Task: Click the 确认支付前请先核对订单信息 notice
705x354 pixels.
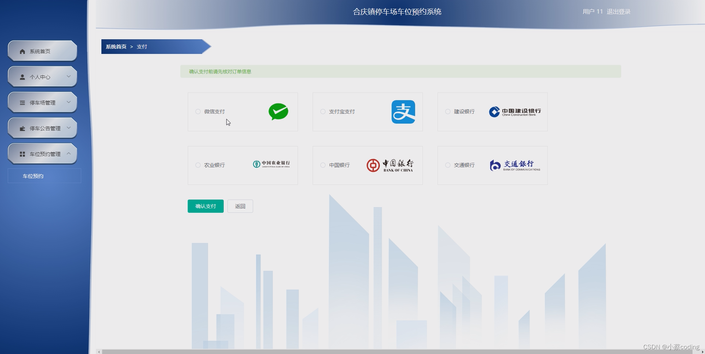Action: pyautogui.click(x=401, y=72)
